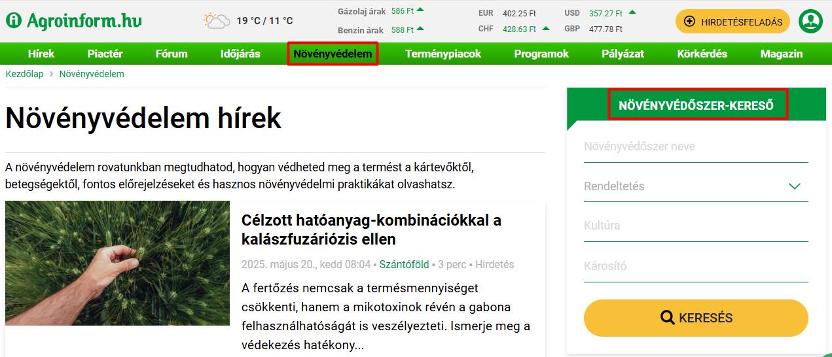Expand the Rendeltetés dropdown

pyautogui.click(x=696, y=186)
